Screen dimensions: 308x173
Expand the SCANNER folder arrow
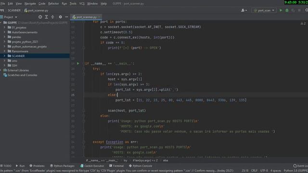click(4, 56)
